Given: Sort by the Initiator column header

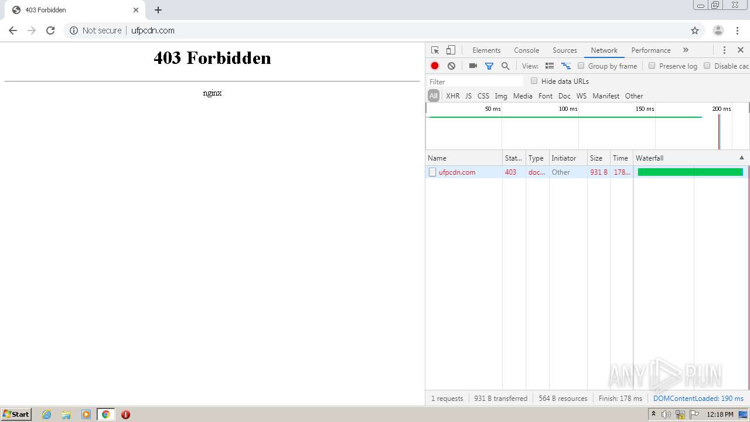Looking at the screenshot, I should point(568,158).
